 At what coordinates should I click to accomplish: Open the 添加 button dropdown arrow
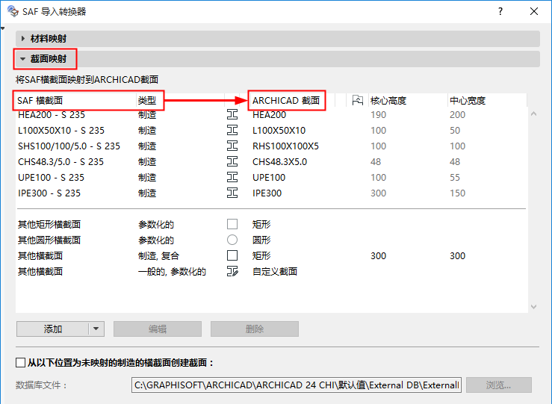point(96,329)
